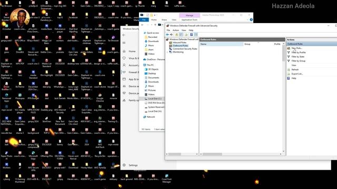Click the back arrow in firewall toolbar
This screenshot has height=189, width=337.
tap(167, 35)
